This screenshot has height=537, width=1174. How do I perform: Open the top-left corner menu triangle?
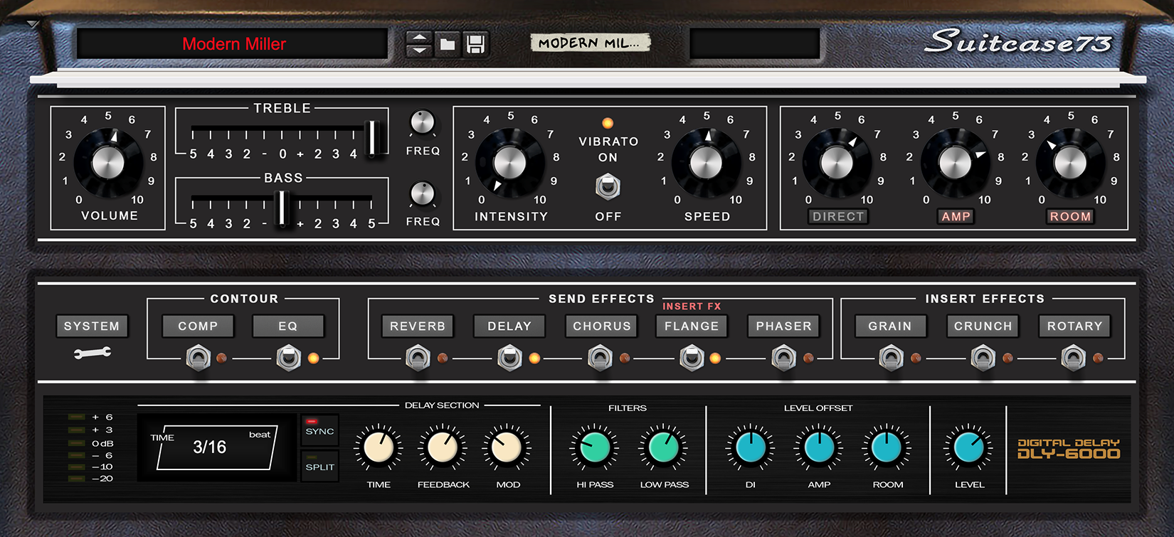pos(33,24)
